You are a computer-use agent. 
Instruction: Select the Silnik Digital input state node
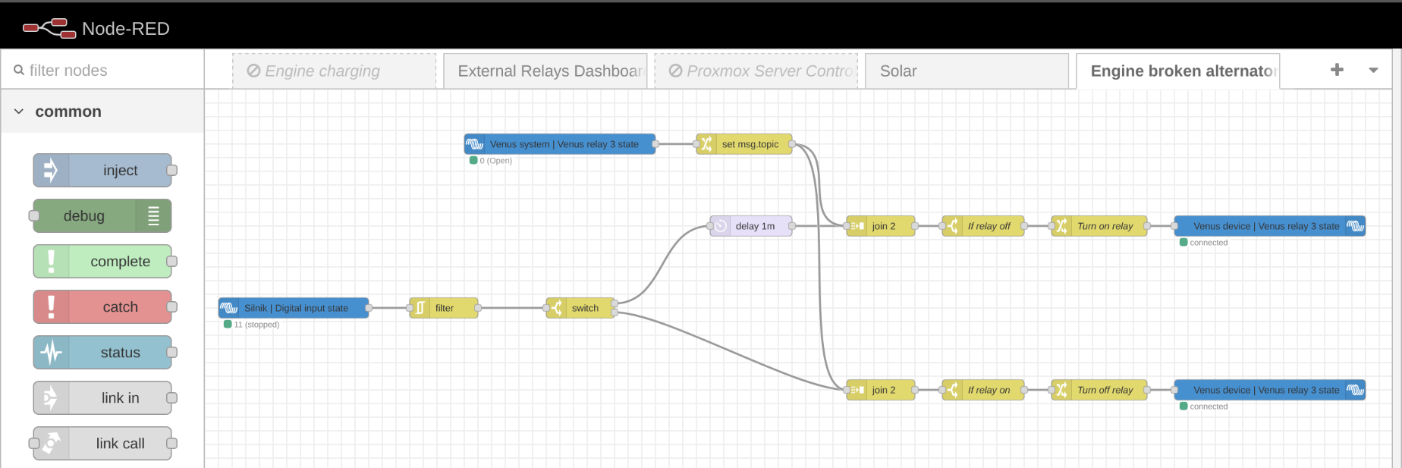(x=294, y=308)
